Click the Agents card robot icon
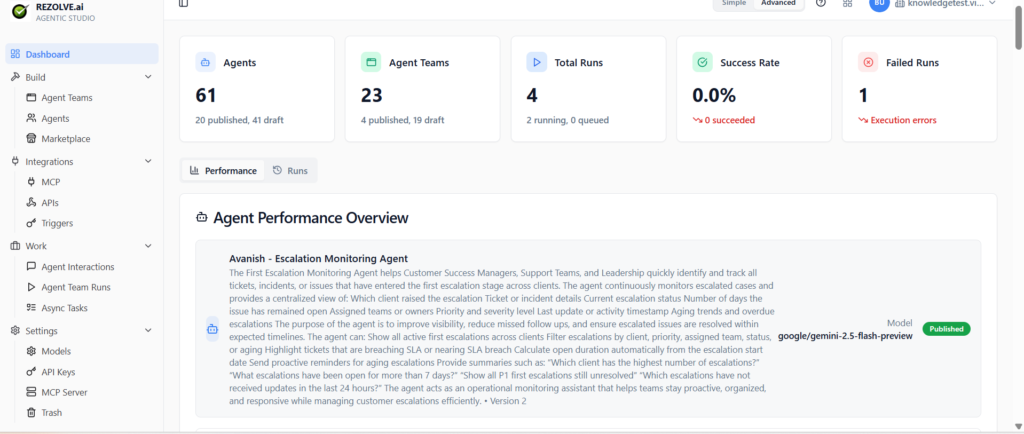The width and height of the screenshot is (1024, 434). coord(206,62)
